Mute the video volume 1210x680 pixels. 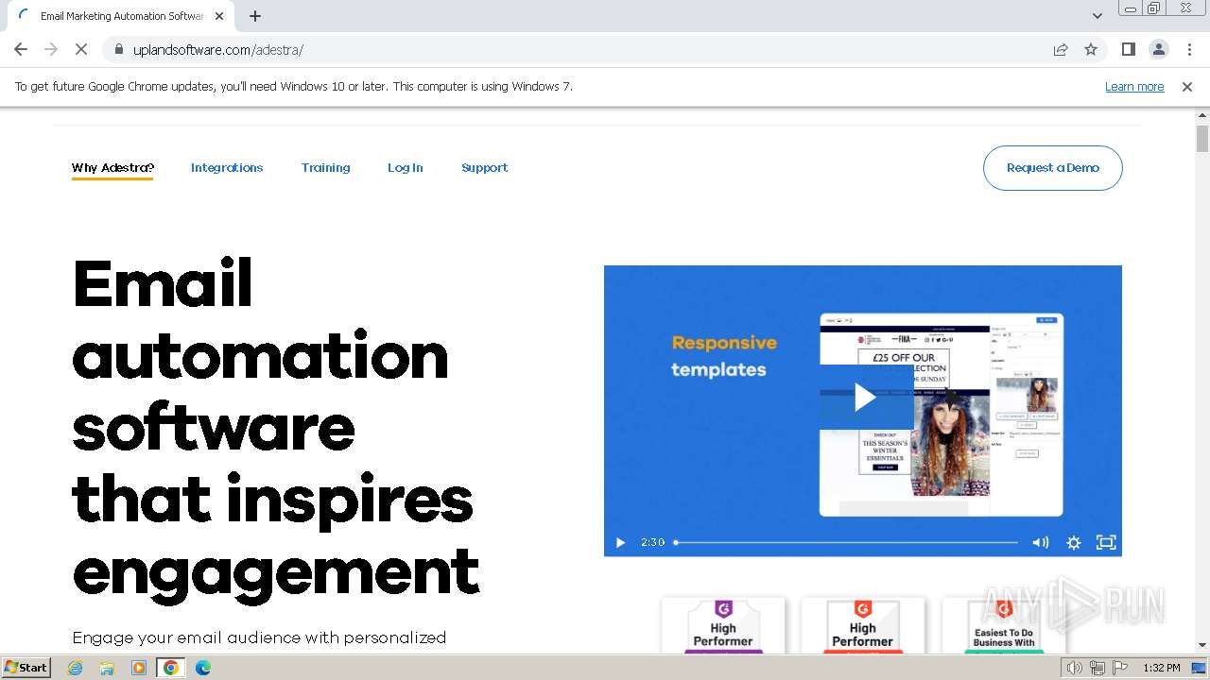coord(1041,542)
